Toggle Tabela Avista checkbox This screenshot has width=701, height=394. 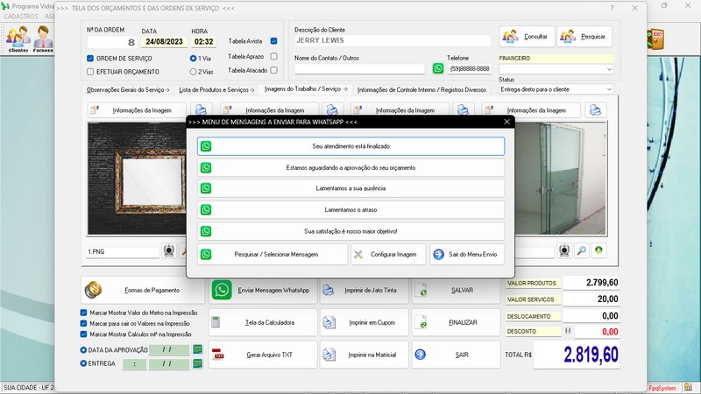click(x=273, y=41)
